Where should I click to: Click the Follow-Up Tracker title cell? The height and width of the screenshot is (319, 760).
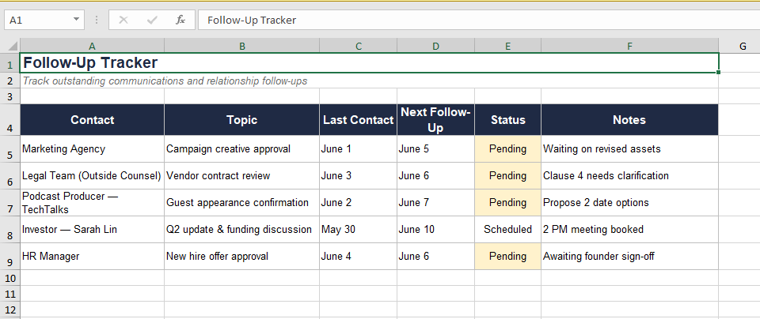(x=369, y=63)
